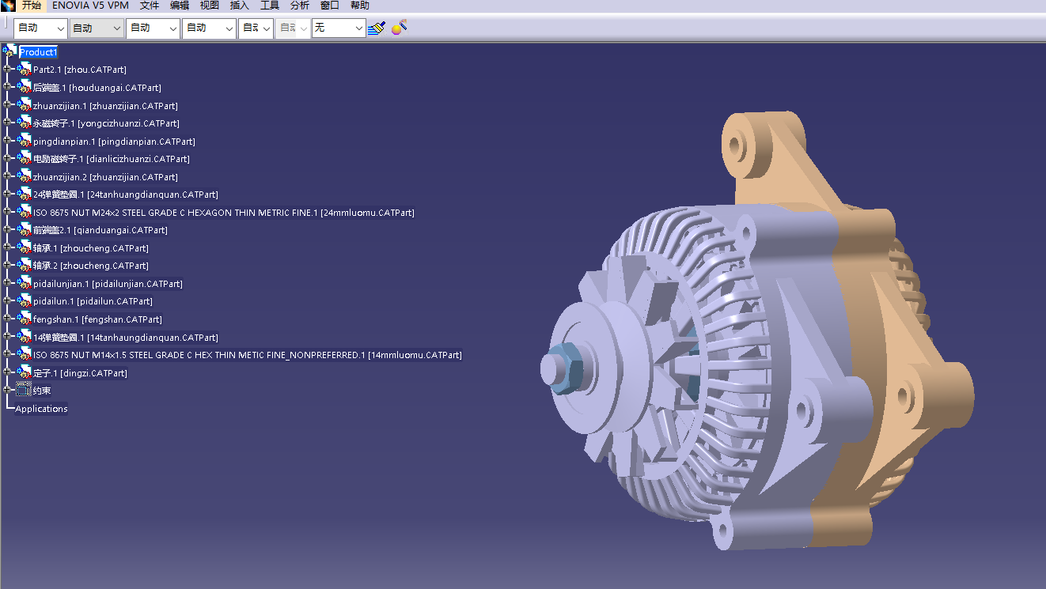Click the part icon for 轴承.2
The width and height of the screenshot is (1046, 589).
pos(25,265)
